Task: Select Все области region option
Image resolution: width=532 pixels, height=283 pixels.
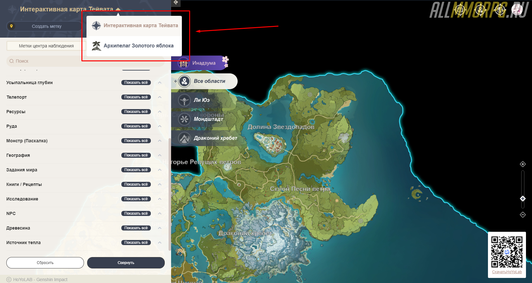Action: 204,81
